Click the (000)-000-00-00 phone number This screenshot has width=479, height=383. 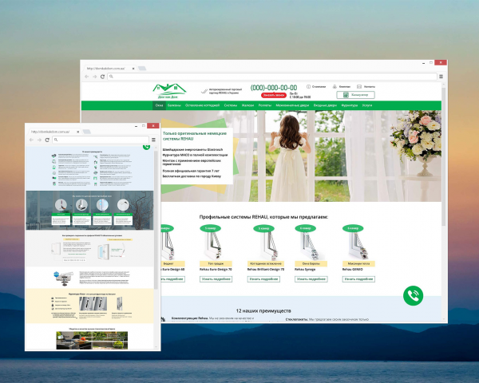(x=274, y=88)
